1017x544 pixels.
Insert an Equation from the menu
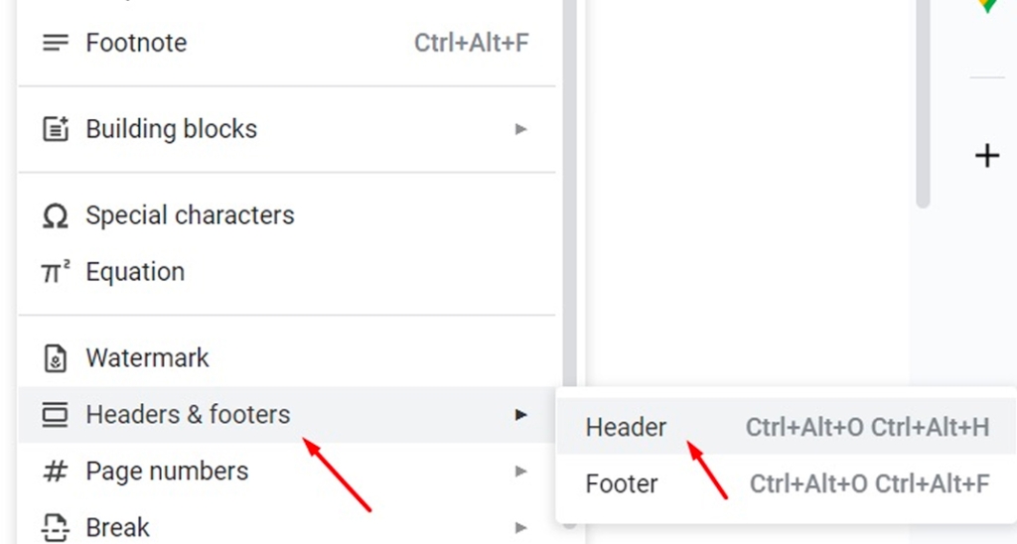(x=135, y=272)
